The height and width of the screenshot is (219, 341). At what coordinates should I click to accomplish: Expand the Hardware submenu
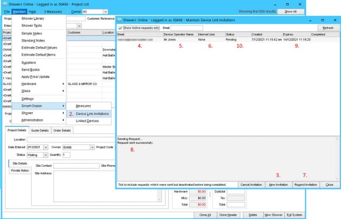pyautogui.click(x=39, y=84)
